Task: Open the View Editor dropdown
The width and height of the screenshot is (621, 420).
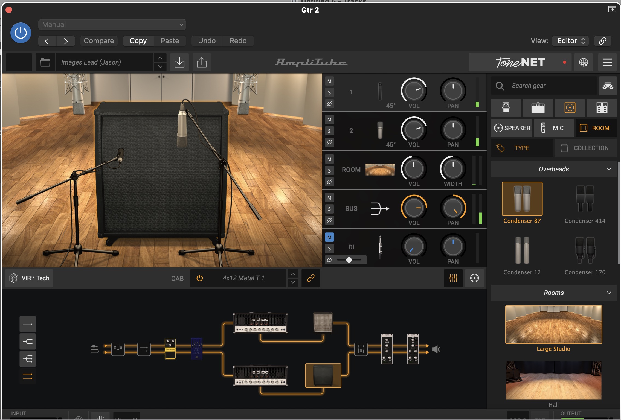Action: [570, 41]
